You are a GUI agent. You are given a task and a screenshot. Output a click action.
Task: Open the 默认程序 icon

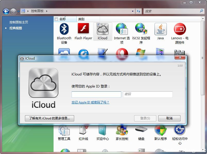pos(160,133)
